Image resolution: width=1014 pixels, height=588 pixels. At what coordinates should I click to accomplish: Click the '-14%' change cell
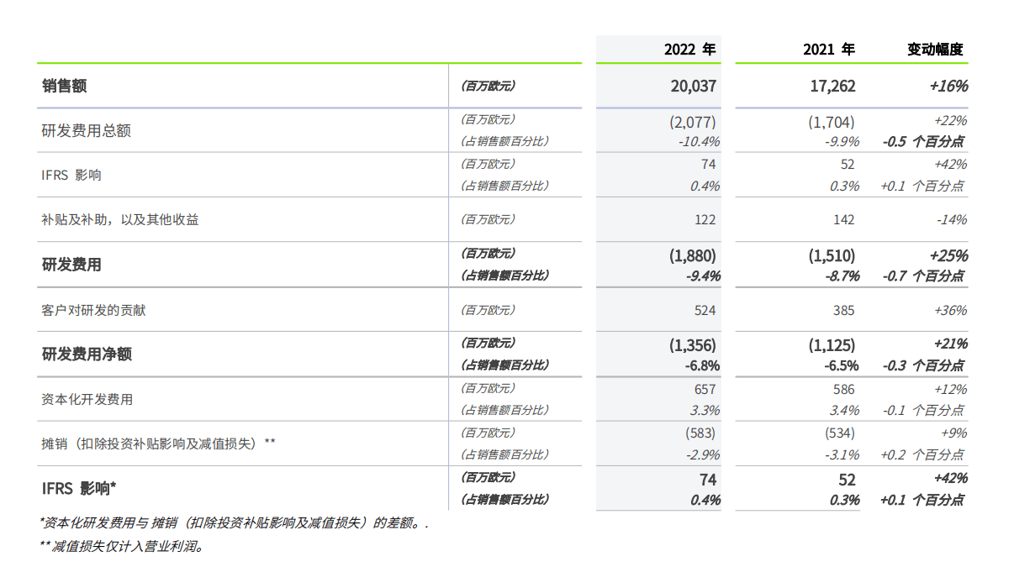tap(952, 220)
